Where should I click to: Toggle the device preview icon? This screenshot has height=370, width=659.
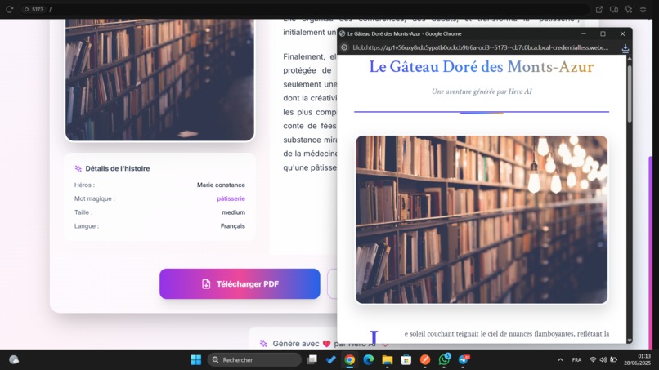(614, 9)
